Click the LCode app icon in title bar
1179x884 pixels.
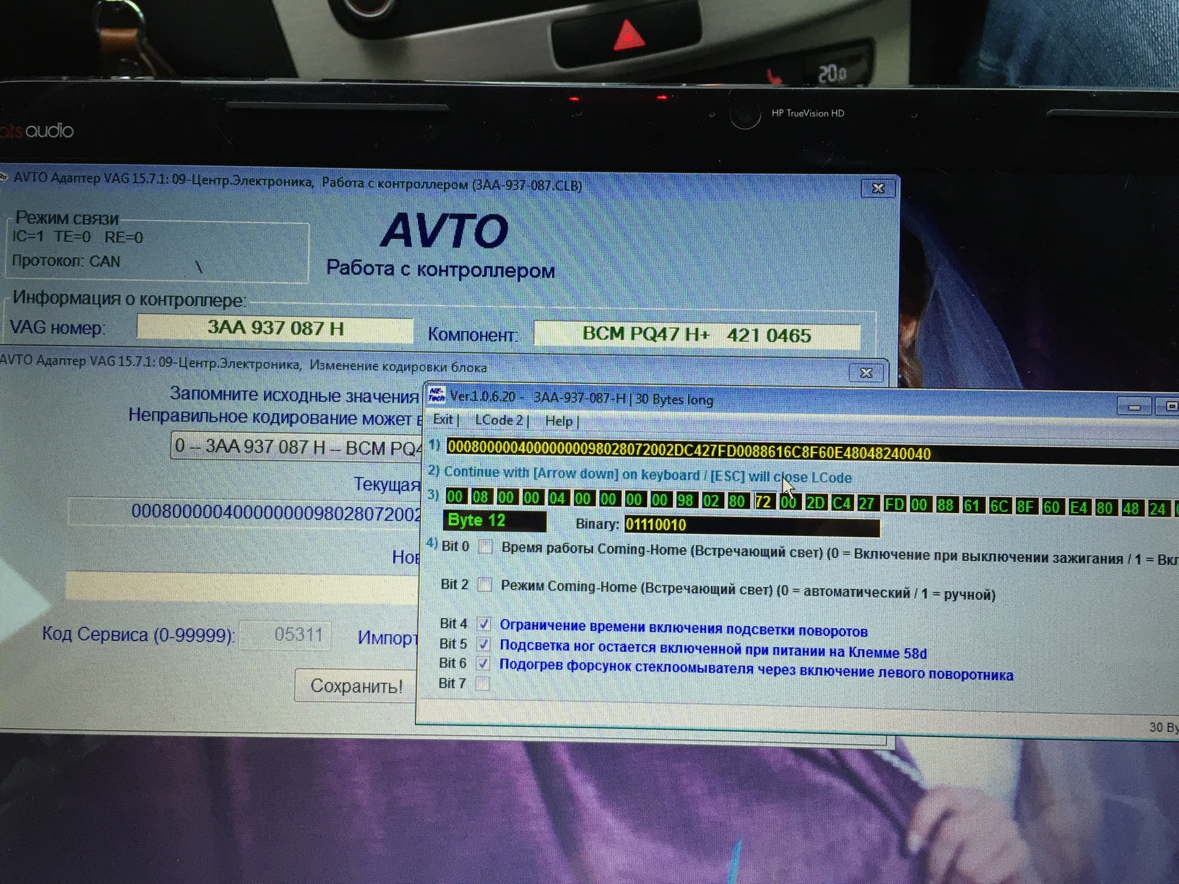436,395
